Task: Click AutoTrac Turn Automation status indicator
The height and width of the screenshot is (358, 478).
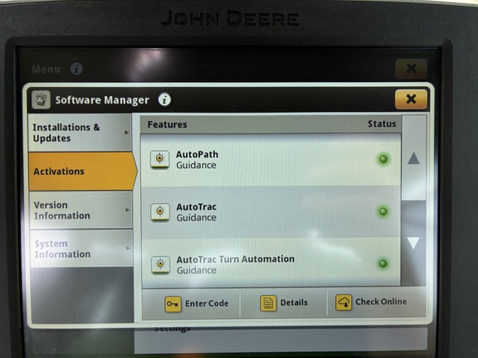Action: [x=383, y=264]
